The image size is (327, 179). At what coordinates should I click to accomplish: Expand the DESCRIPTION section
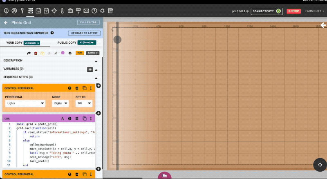click(x=96, y=61)
